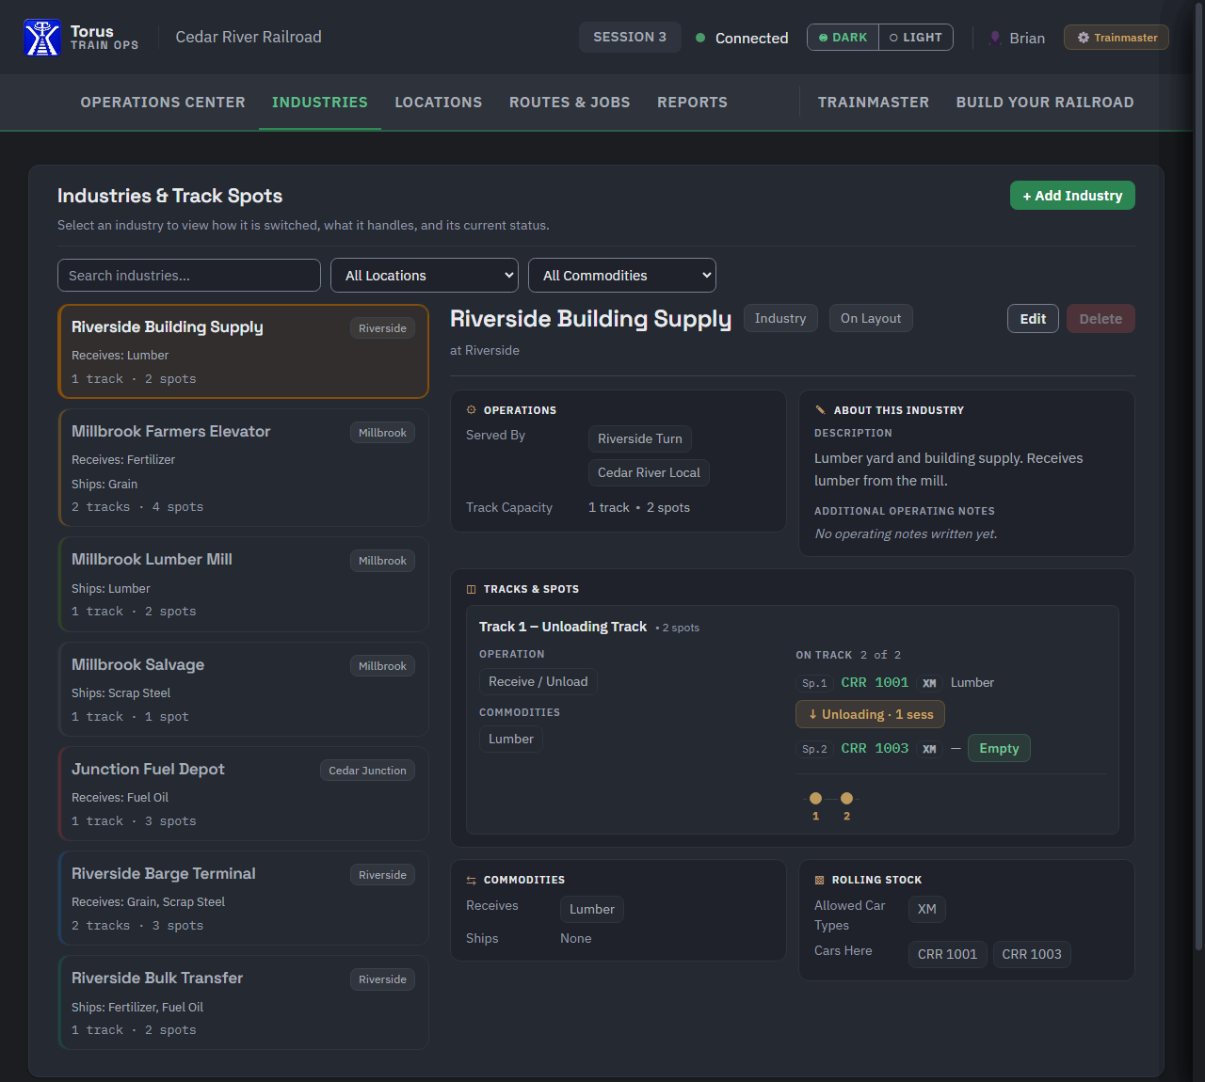Click the About This Industry pencil icon
This screenshot has width=1205, height=1082.
click(820, 410)
